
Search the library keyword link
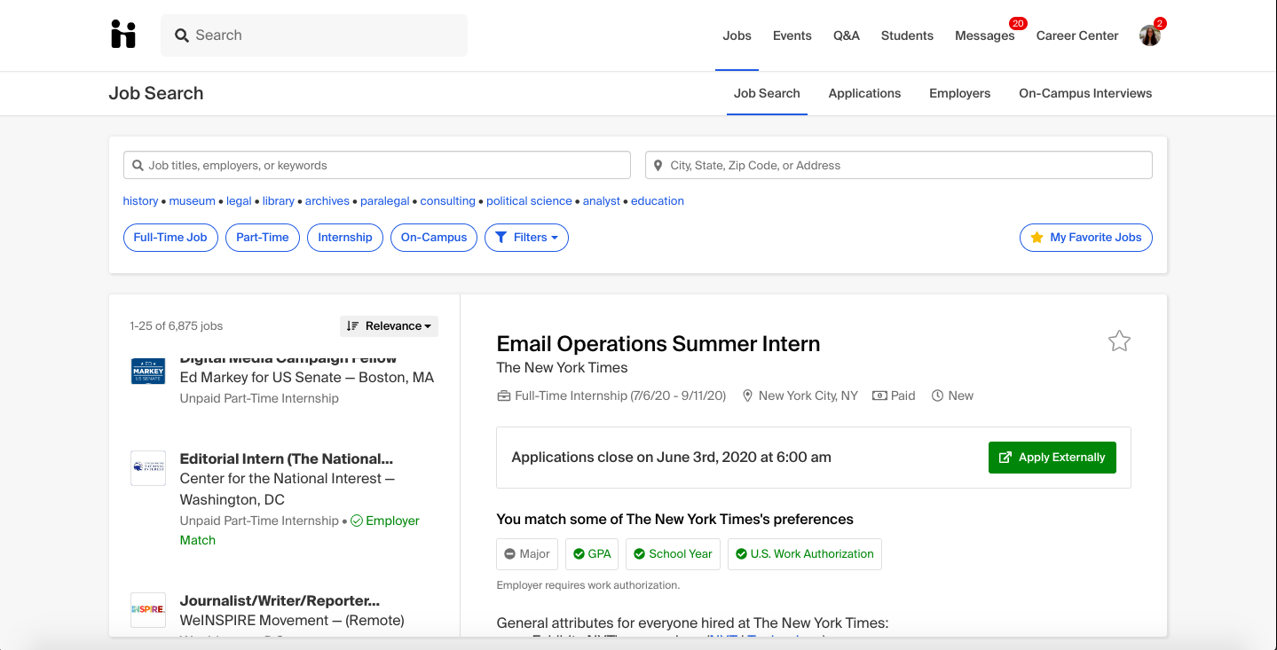click(278, 201)
